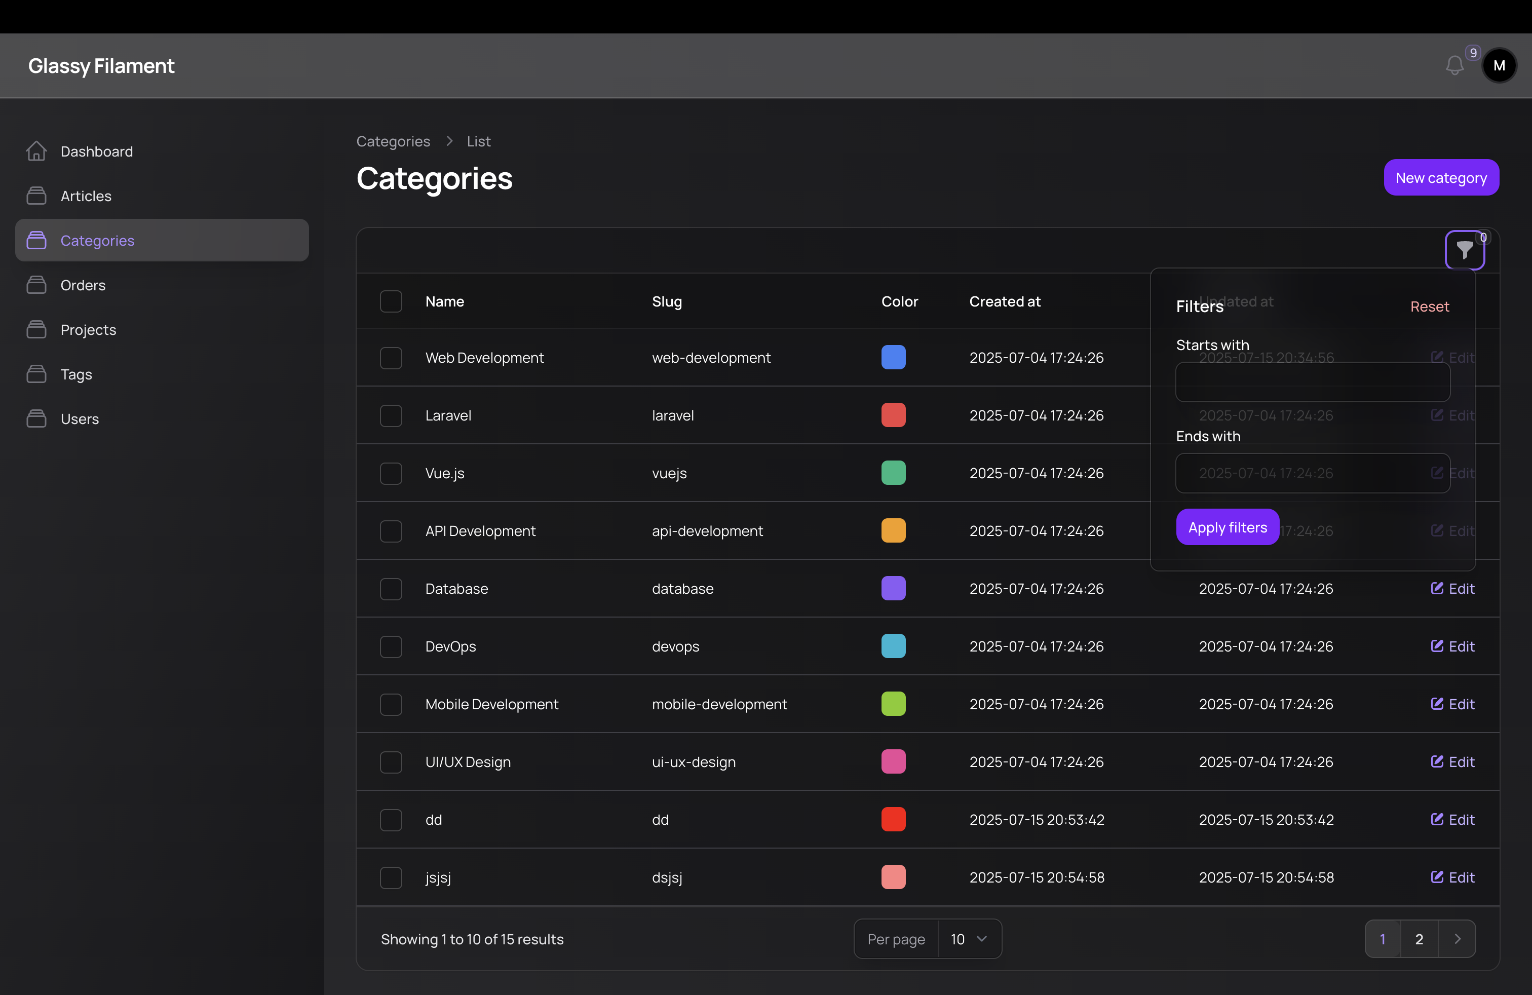Reset the filters

[x=1430, y=307]
